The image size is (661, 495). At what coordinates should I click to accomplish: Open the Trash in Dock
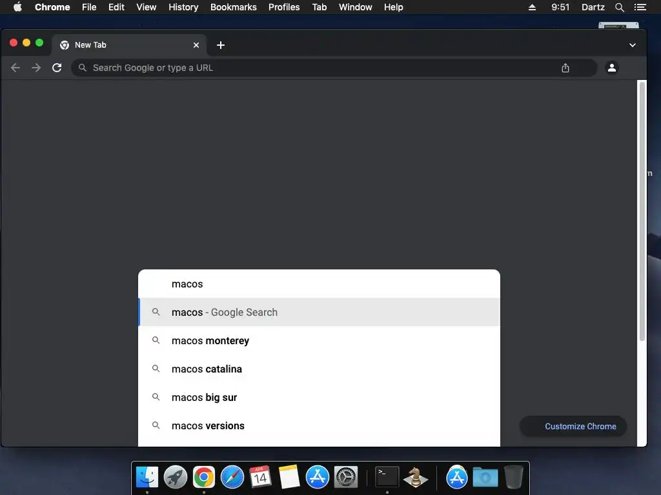pyautogui.click(x=513, y=478)
